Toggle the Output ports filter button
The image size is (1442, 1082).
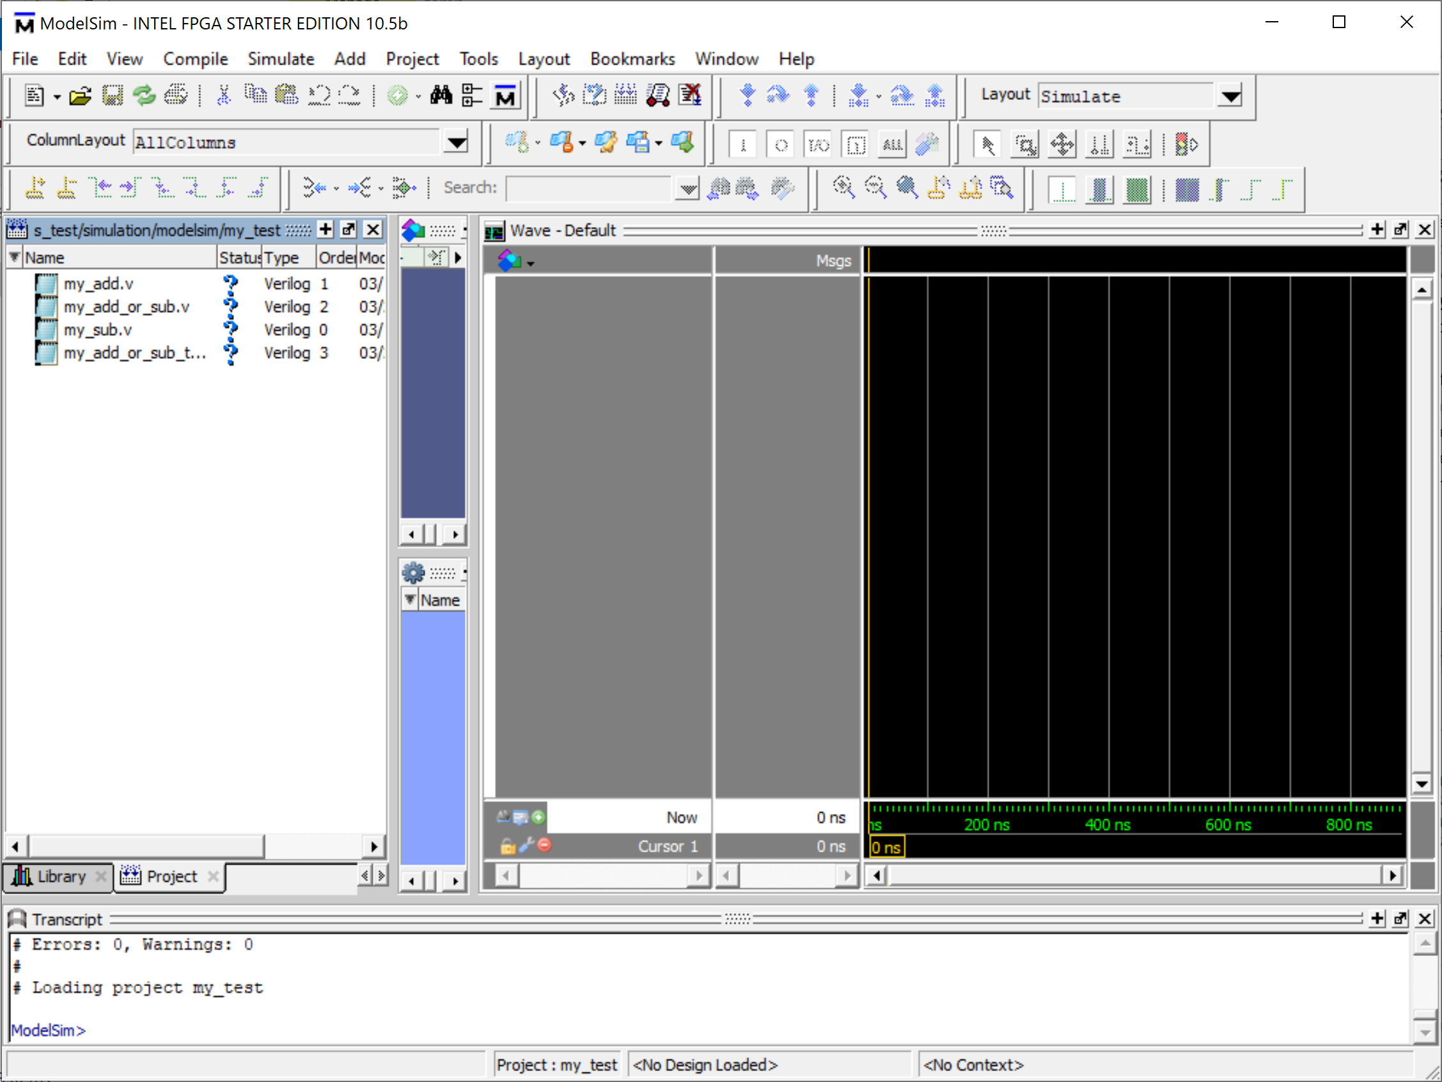(x=780, y=145)
